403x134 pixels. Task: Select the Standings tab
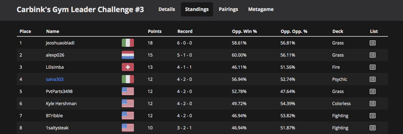click(197, 9)
